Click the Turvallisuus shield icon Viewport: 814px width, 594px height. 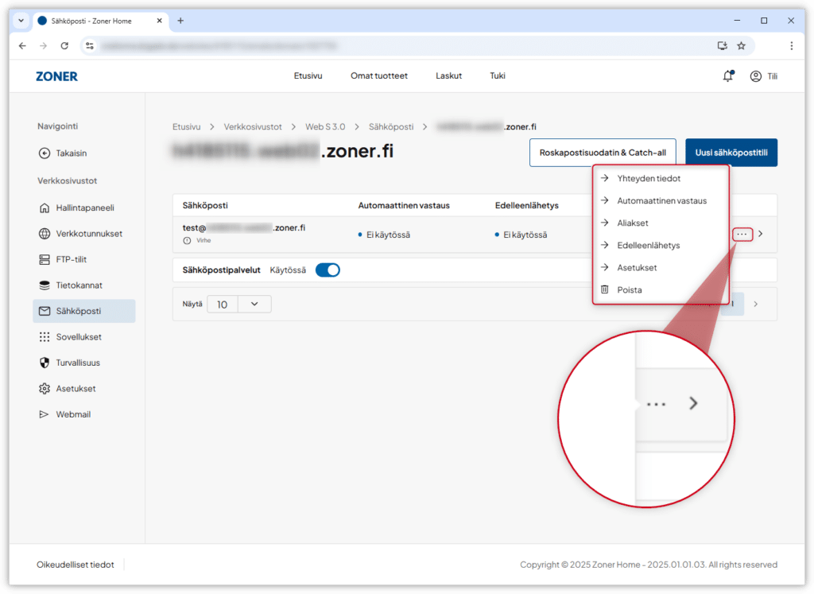click(45, 363)
